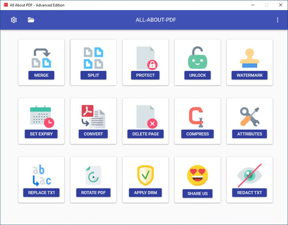Click the Replace Text ab-ac icon
The width and height of the screenshot is (288, 225).
[x=42, y=175]
